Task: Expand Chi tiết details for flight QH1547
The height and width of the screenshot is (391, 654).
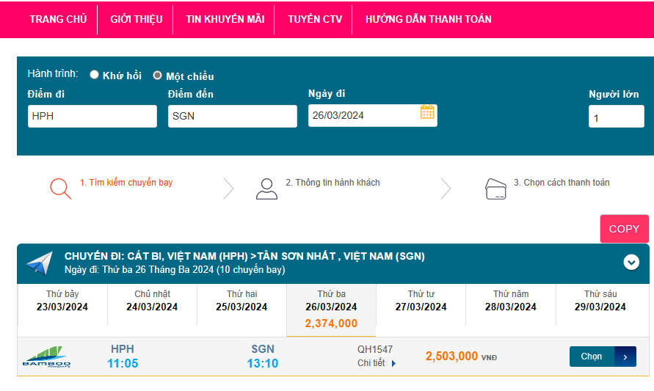Action: coord(377,363)
